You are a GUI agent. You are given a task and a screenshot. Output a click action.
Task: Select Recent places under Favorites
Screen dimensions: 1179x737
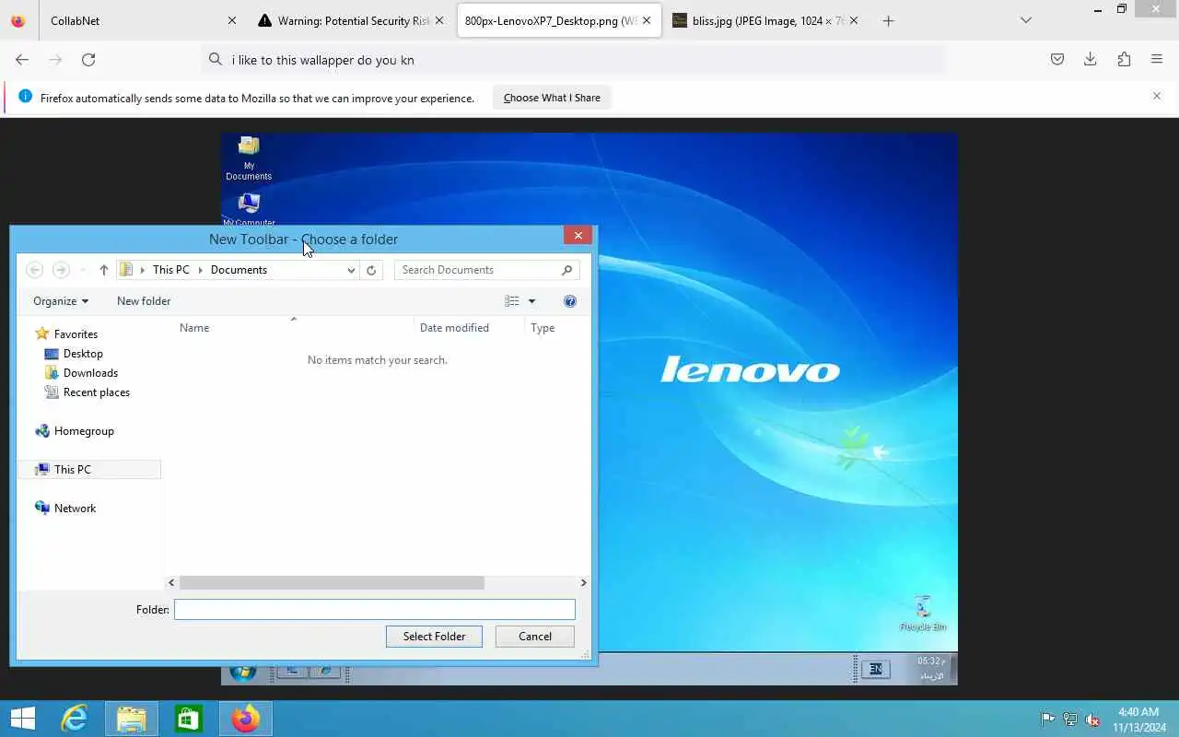point(97,392)
